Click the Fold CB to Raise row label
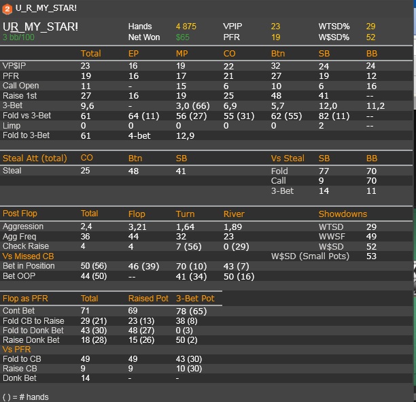Viewport: 416px width, 402px height. (33, 321)
